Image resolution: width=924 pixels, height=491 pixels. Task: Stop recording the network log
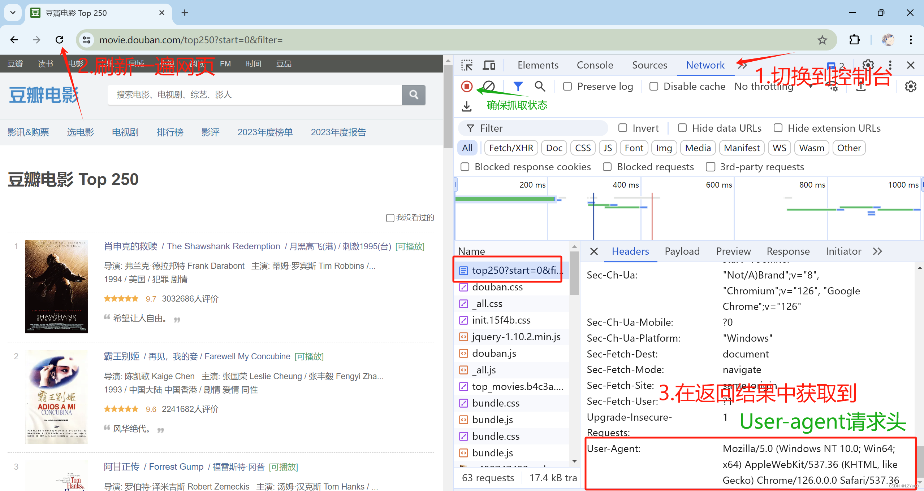click(x=466, y=86)
